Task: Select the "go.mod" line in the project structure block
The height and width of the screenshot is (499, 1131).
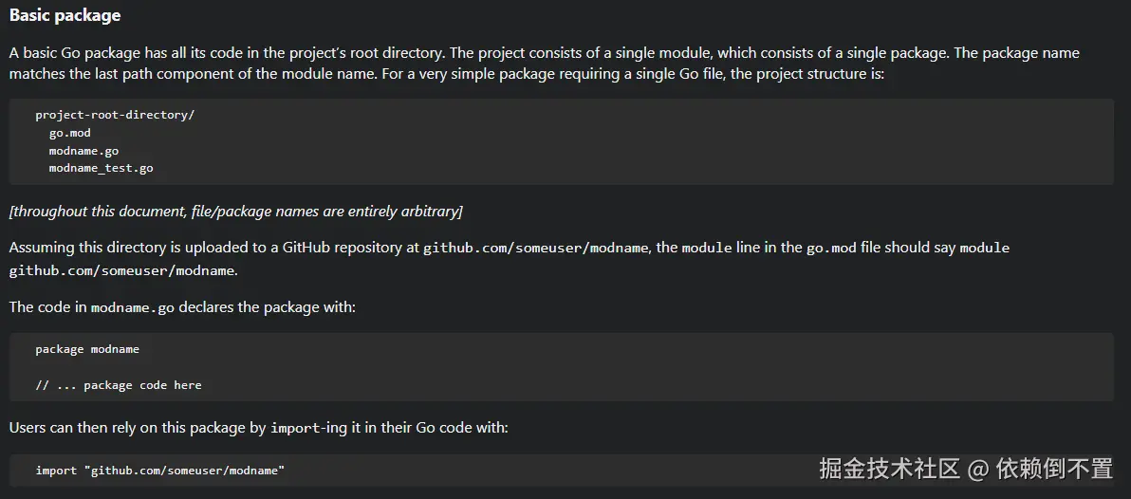Action: [70, 133]
